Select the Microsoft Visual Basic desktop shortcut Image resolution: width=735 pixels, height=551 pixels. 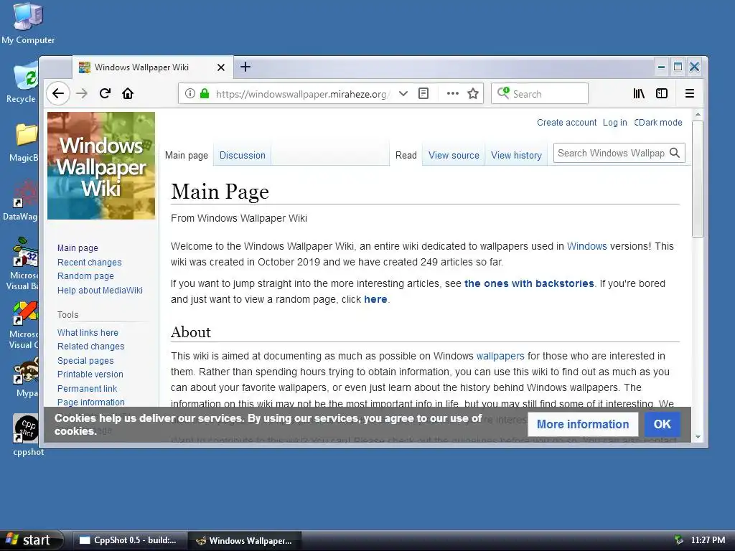[x=24, y=264]
